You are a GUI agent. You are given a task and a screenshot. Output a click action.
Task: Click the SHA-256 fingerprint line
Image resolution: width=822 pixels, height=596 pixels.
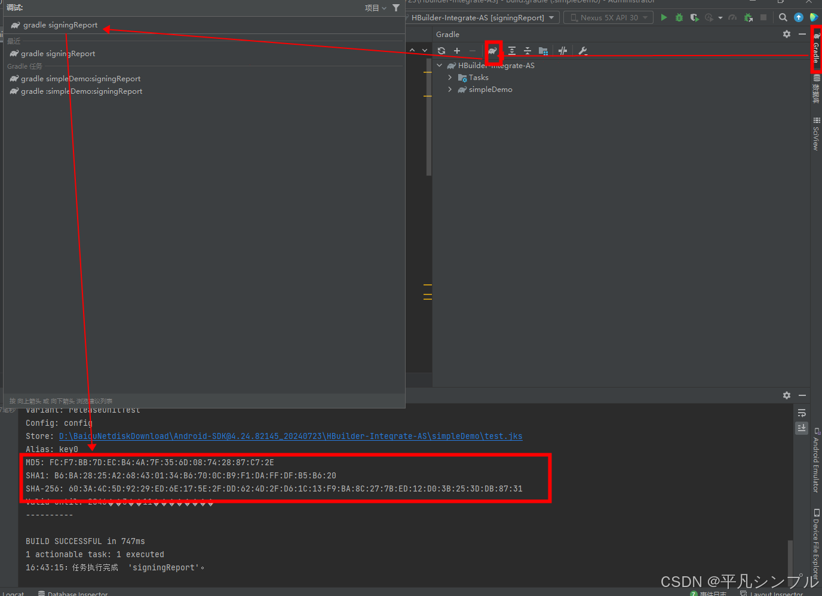point(274,489)
